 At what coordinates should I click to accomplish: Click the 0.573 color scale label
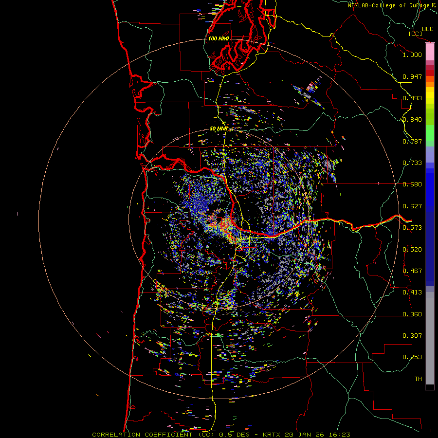pyautogui.click(x=412, y=228)
